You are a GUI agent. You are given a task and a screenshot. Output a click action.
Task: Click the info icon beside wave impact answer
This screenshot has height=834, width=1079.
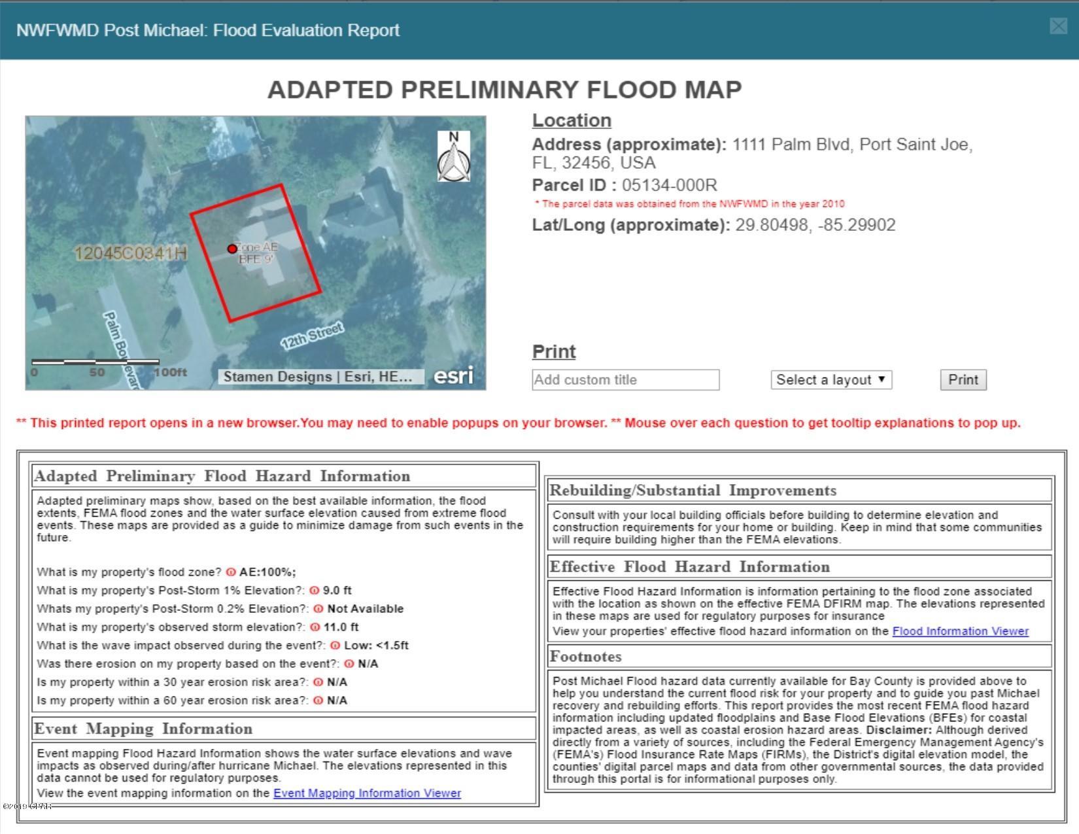click(335, 645)
